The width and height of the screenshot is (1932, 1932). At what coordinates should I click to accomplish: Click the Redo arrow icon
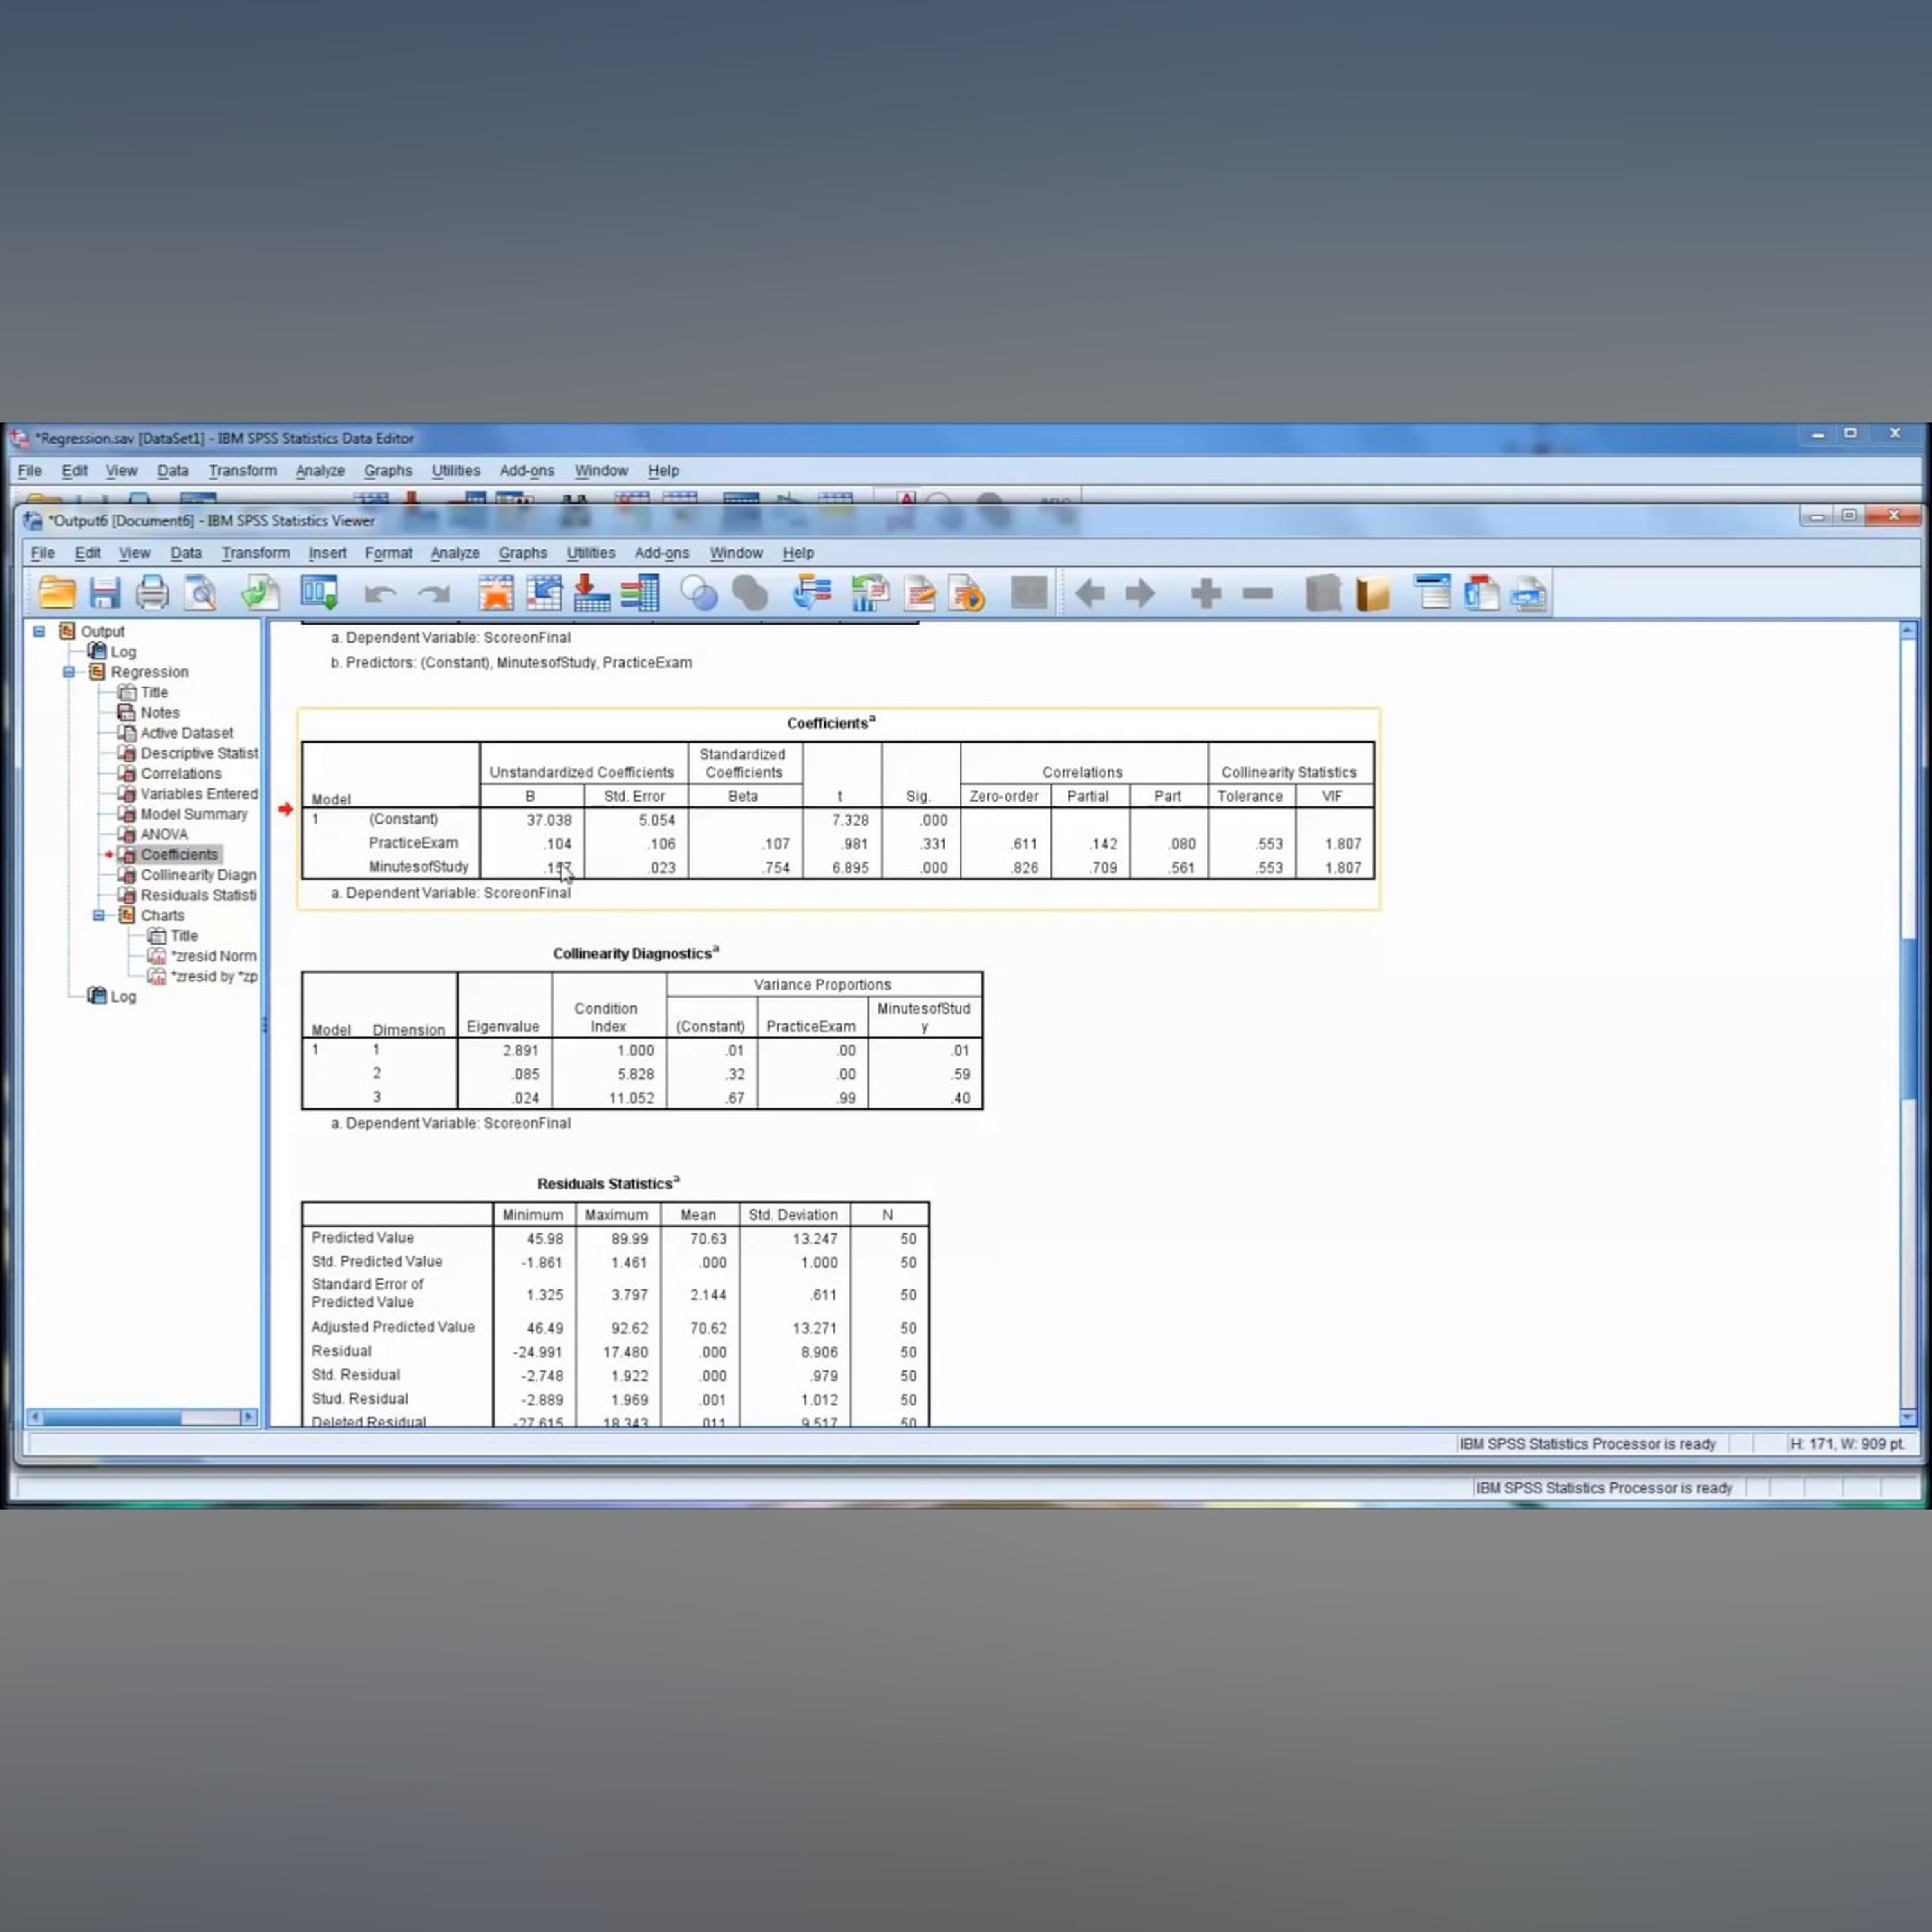tap(434, 594)
